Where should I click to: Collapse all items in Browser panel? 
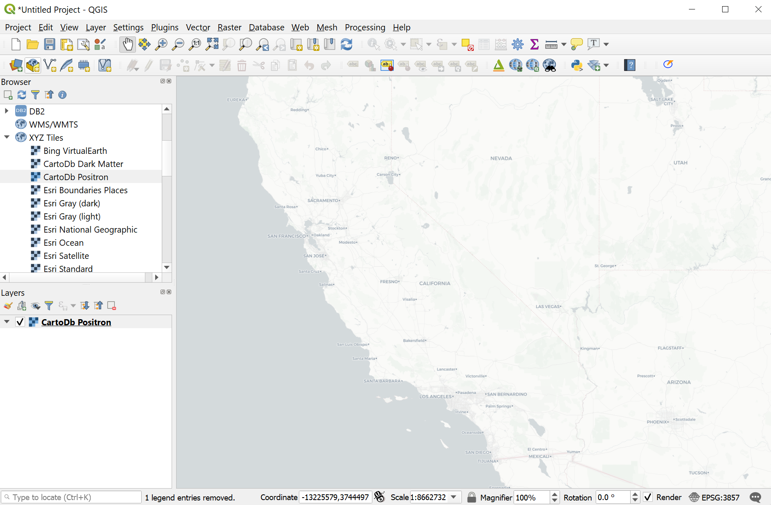coord(49,95)
